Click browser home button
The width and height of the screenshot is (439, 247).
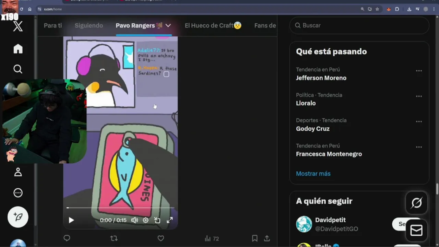coord(30,9)
